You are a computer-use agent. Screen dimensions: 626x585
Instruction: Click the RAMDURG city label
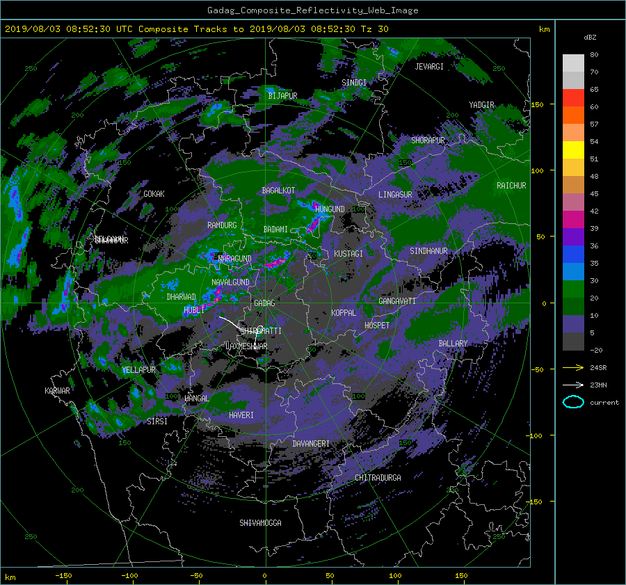[222, 225]
